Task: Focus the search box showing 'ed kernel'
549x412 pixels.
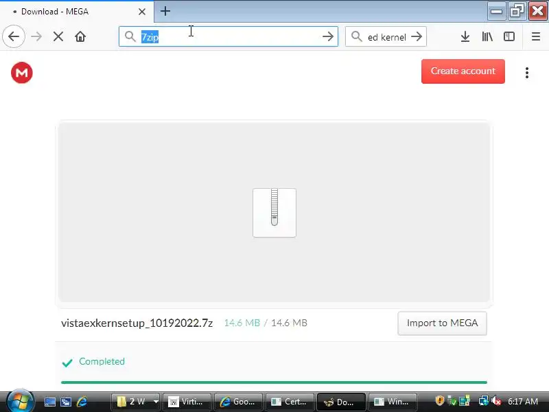Action: pyautogui.click(x=386, y=36)
